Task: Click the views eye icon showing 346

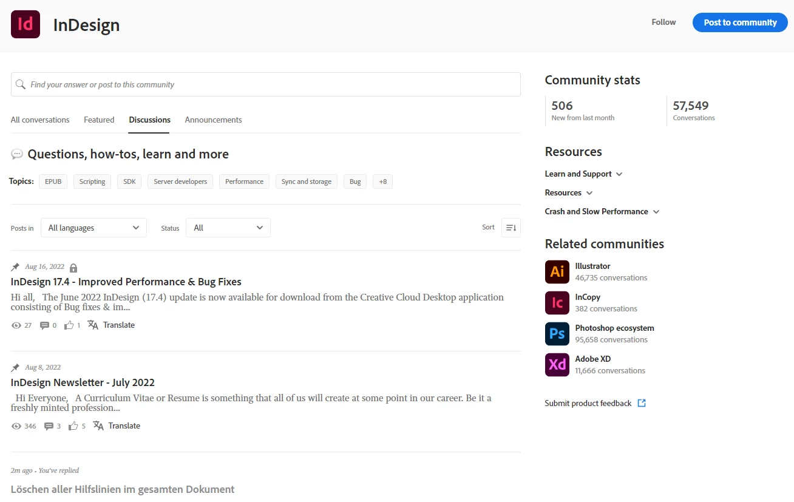Action: tap(16, 426)
